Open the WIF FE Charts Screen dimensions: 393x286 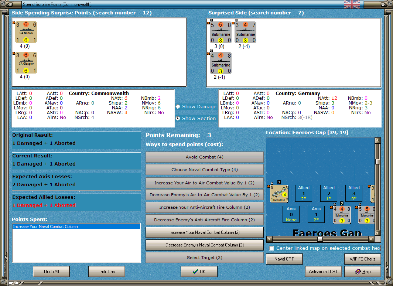(x=363, y=259)
